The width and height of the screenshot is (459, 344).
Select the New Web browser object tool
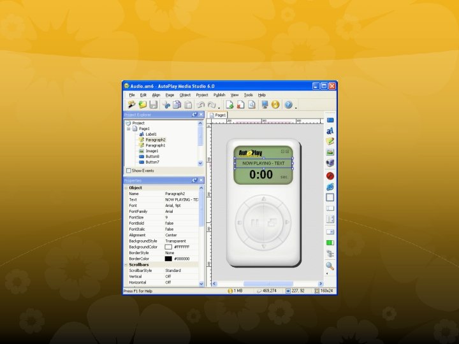pos(330,187)
